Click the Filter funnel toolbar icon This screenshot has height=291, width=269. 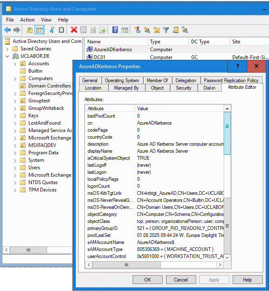point(166,30)
